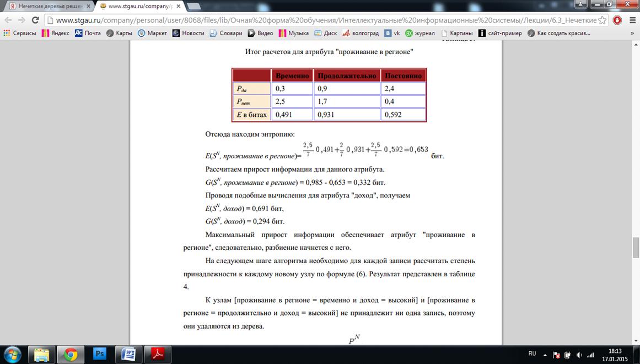Open the волгоград bookmark
This screenshot has width=640, height=364.
pyautogui.click(x=361, y=33)
